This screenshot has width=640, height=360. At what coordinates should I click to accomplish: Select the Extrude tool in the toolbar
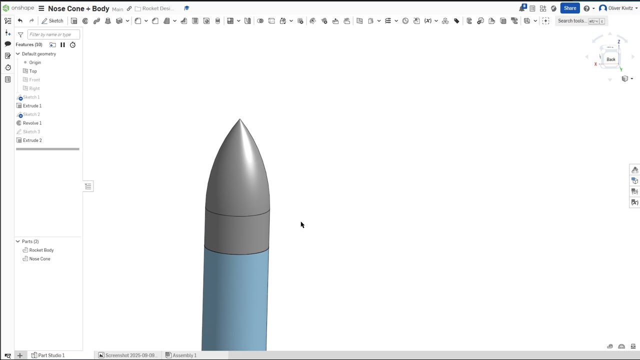[74, 21]
